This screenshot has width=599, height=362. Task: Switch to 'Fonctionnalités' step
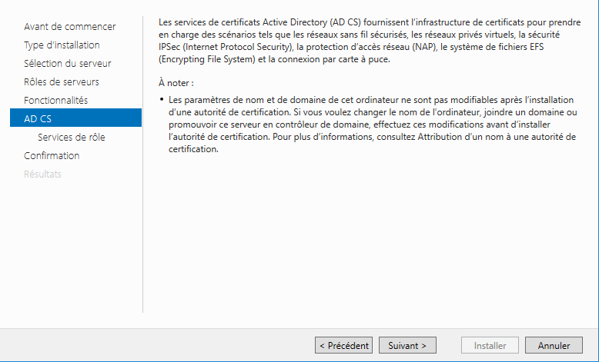tap(55, 101)
